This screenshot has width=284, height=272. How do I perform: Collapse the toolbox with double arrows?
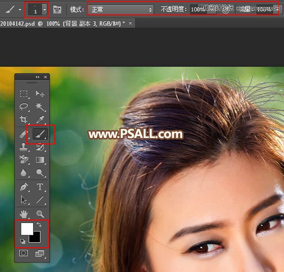click(38, 77)
